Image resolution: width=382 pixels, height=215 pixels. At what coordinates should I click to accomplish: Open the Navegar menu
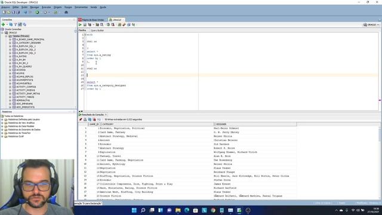click(35, 7)
